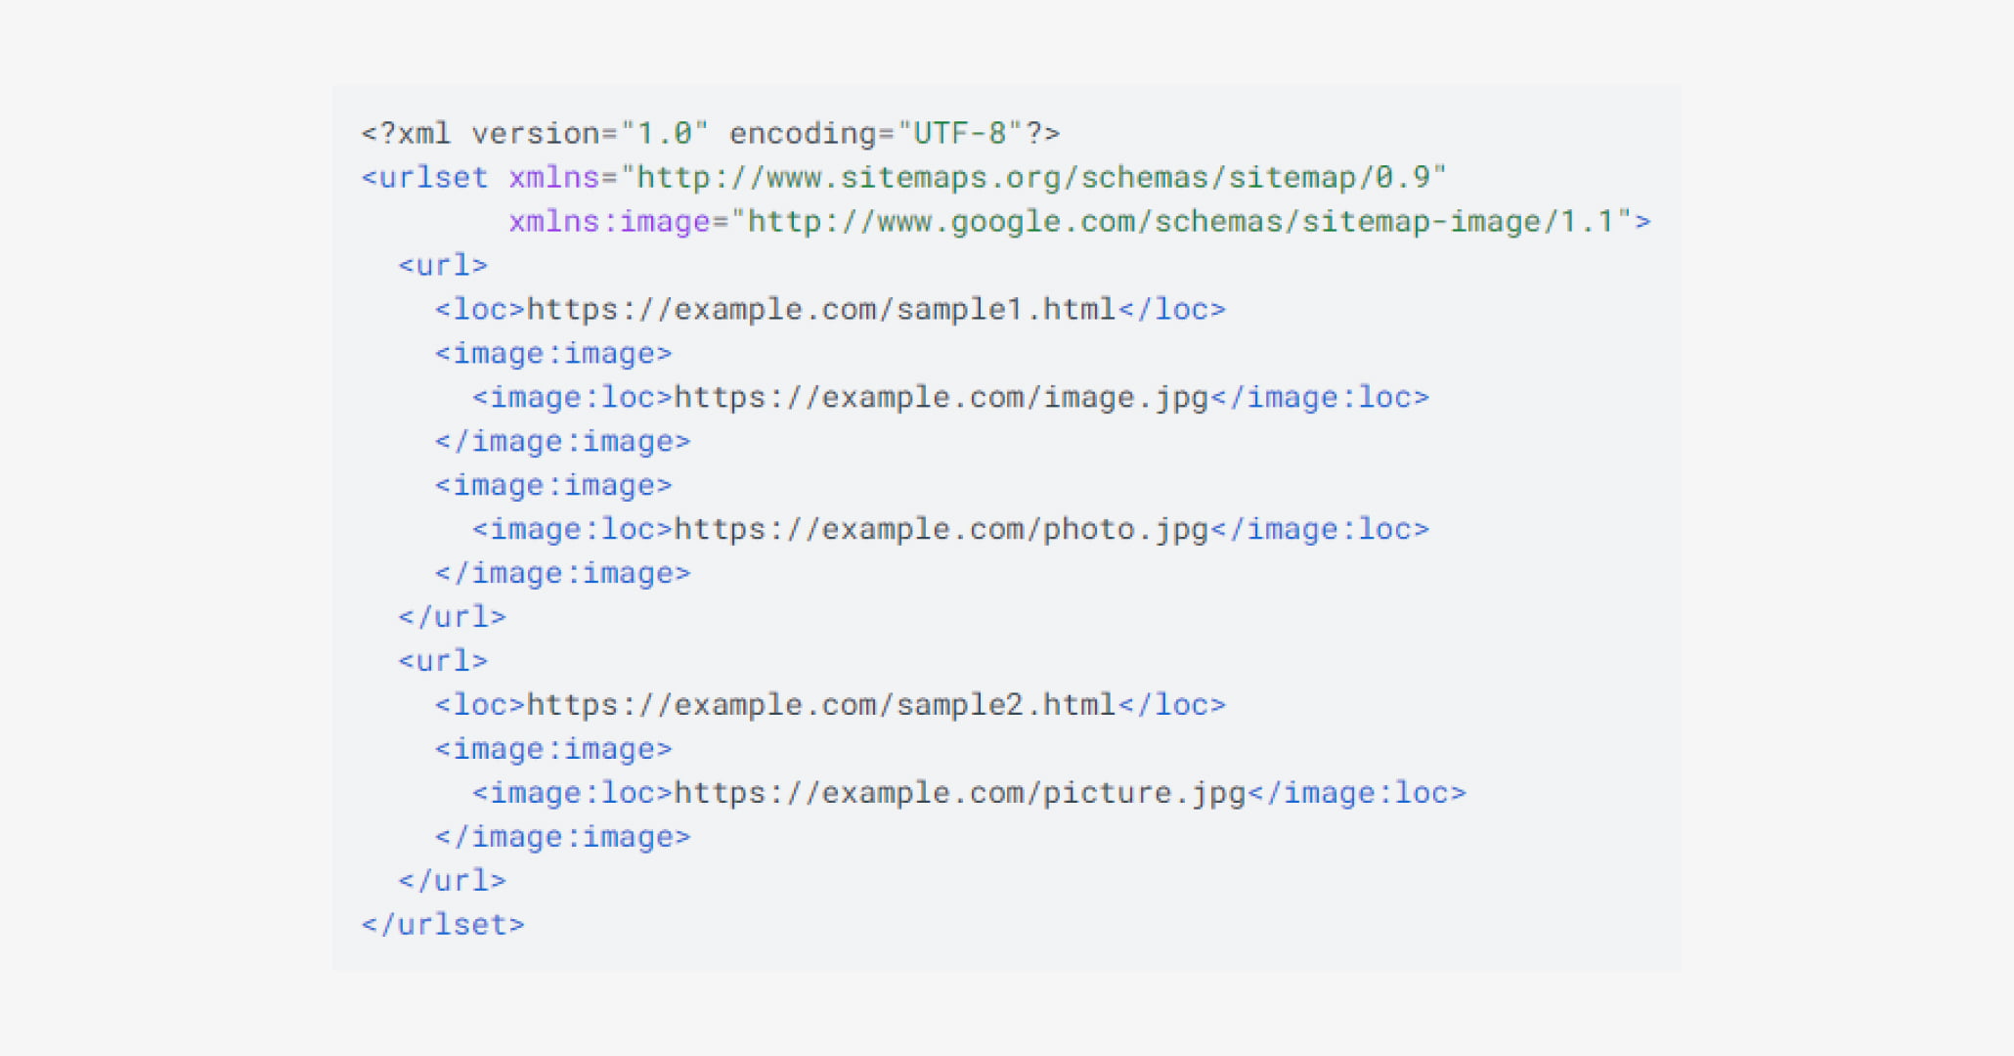Click the "UTF-8" encoding value
The height and width of the screenshot is (1056, 2014).
pyautogui.click(x=960, y=133)
